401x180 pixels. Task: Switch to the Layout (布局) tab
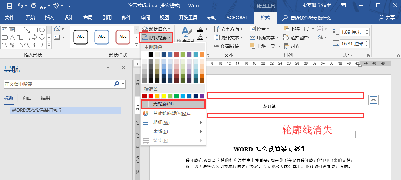88,18
